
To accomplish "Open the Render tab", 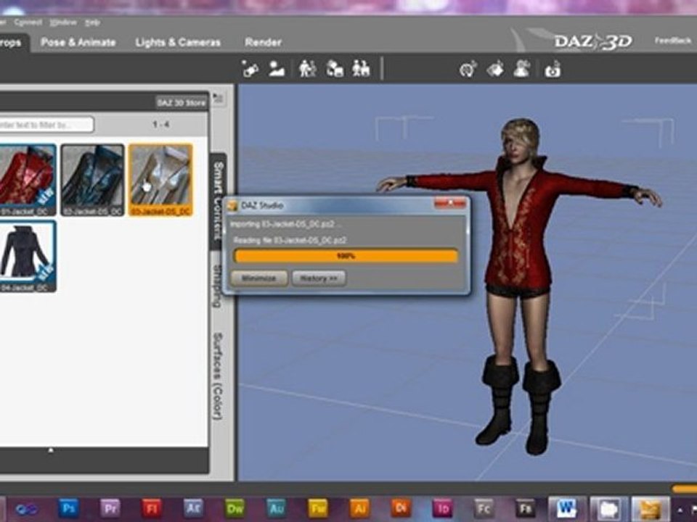I will 263,42.
